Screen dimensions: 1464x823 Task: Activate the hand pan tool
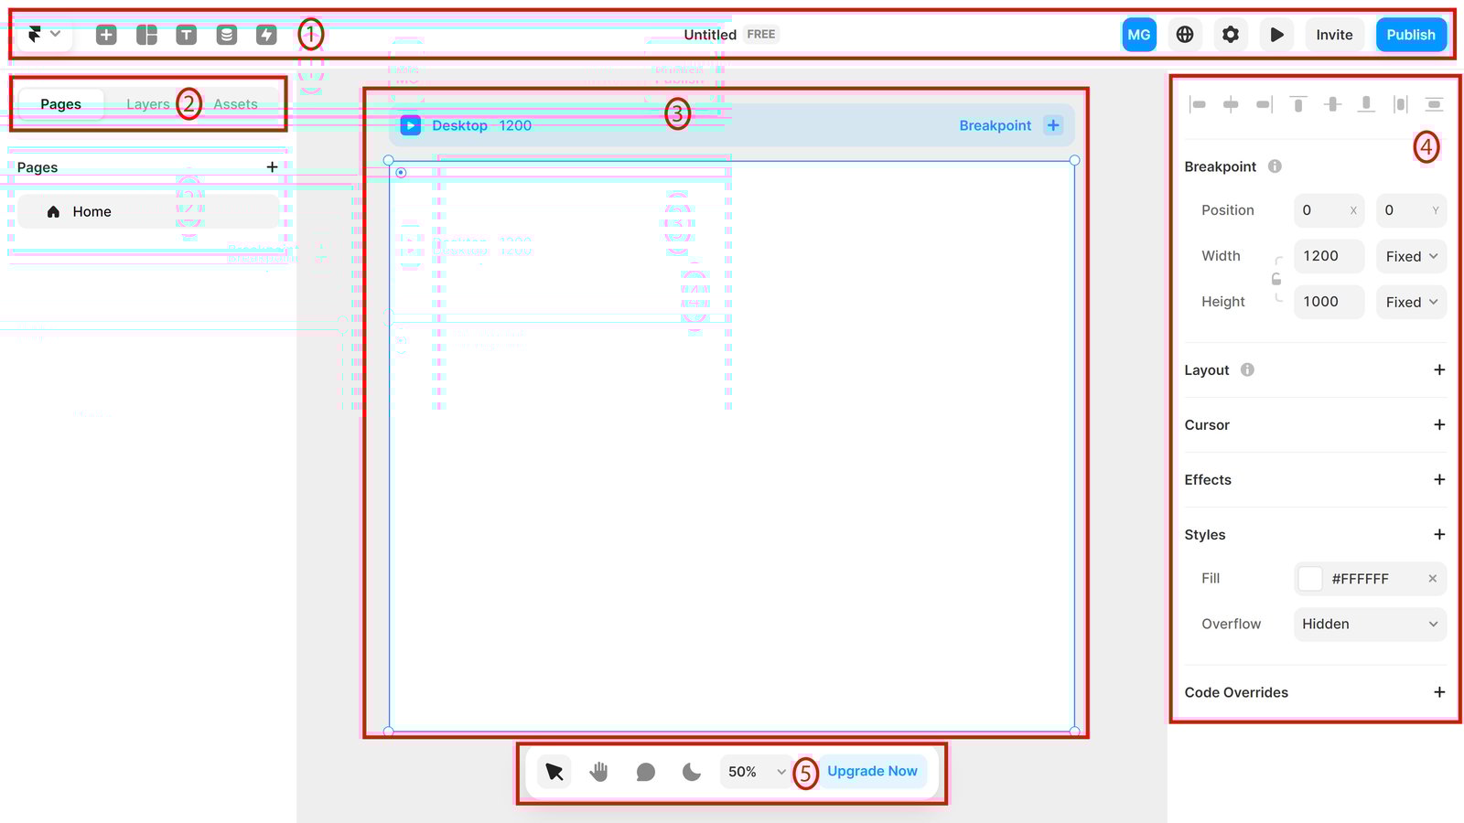(x=598, y=771)
